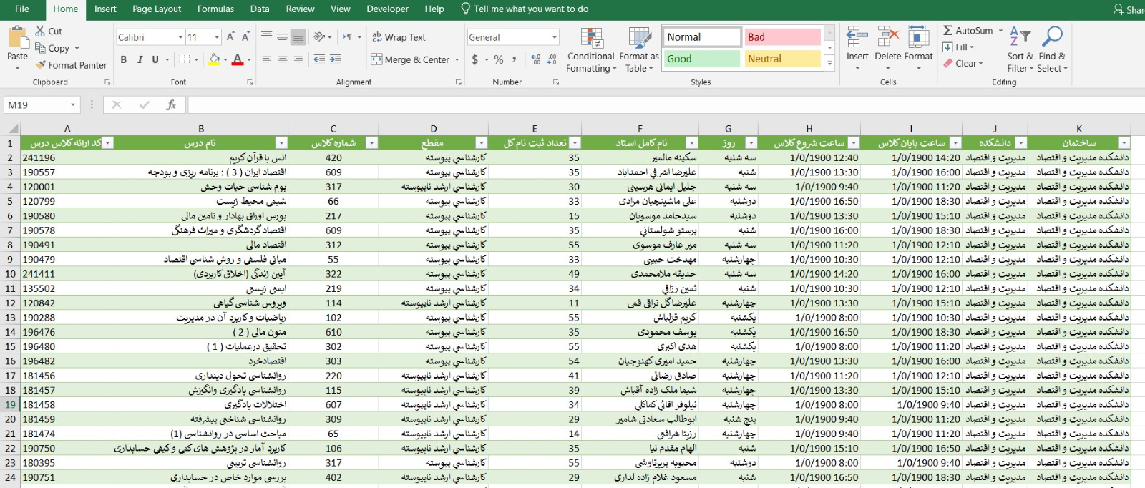Click the Increase Font Size icon
Image resolution: width=1145 pixels, height=488 pixels.
pos(230,37)
